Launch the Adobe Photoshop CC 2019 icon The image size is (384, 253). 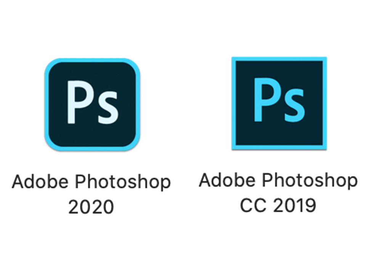click(279, 103)
